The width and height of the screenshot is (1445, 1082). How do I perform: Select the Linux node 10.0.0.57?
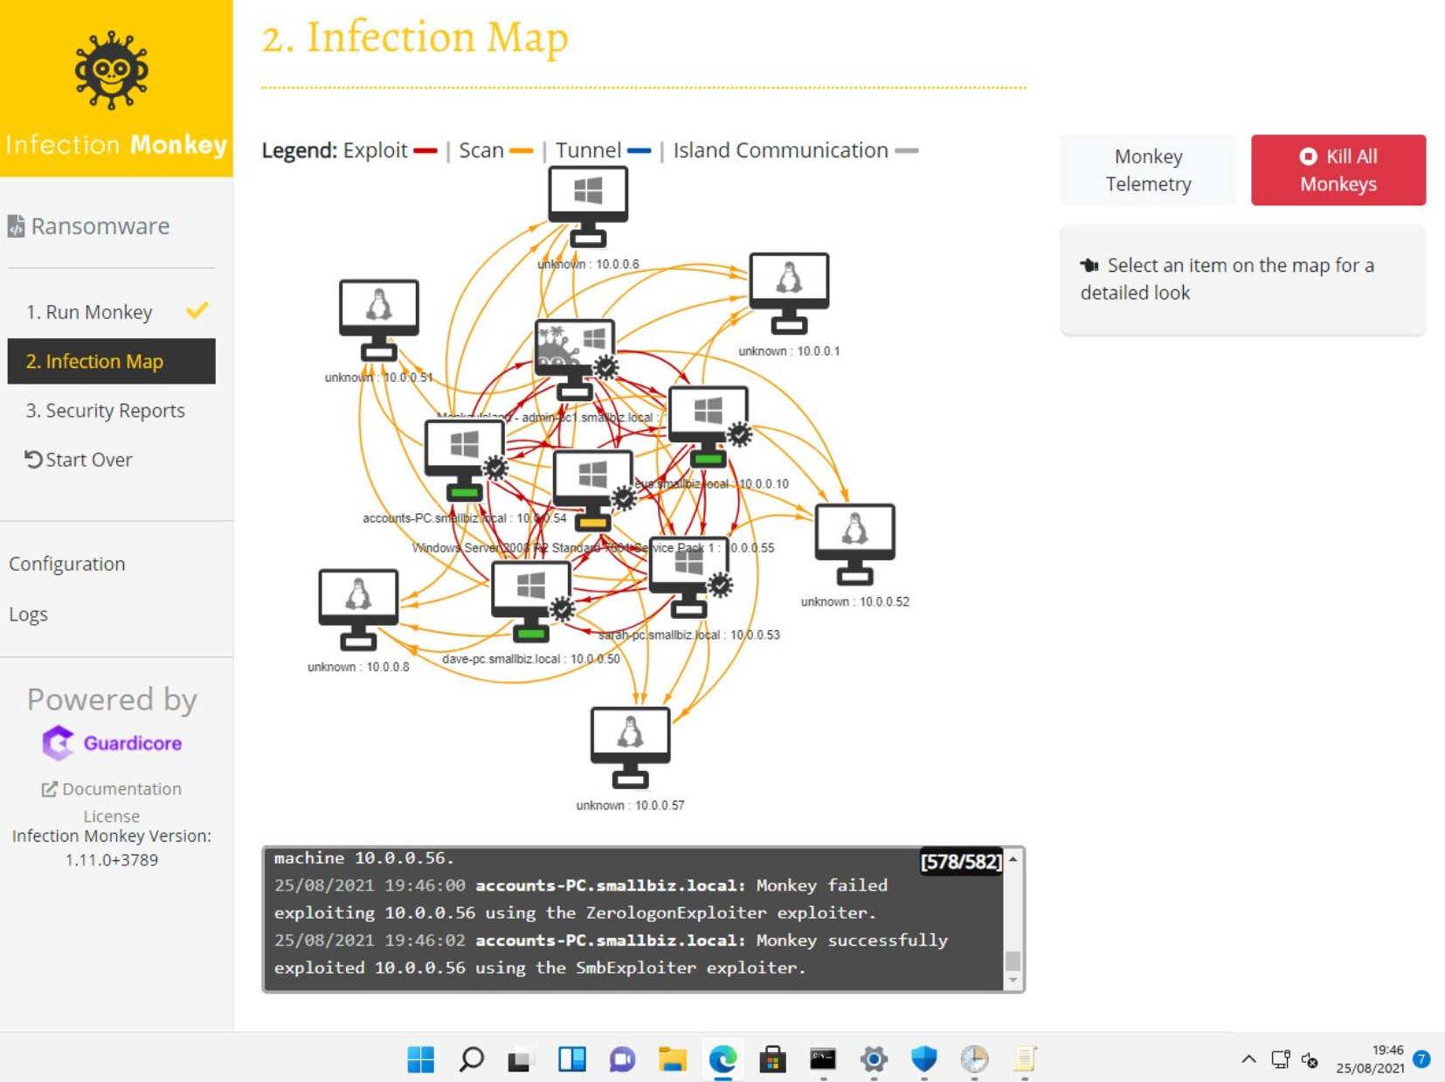630,748
